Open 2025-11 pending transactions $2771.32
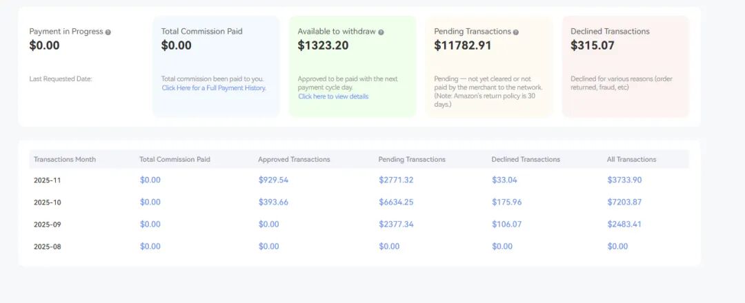Image resolution: width=745 pixels, height=303 pixels. tap(395, 180)
